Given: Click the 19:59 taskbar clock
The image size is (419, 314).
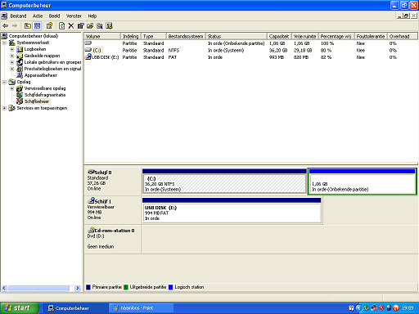Looking at the screenshot, I should [408, 308].
